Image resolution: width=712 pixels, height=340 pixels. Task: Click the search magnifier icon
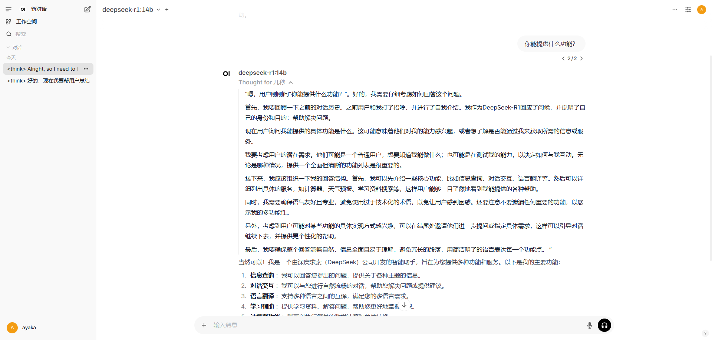[9, 34]
